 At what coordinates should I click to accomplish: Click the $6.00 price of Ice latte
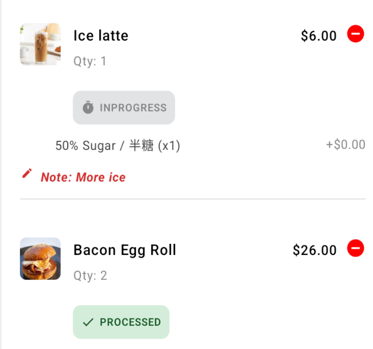click(319, 36)
